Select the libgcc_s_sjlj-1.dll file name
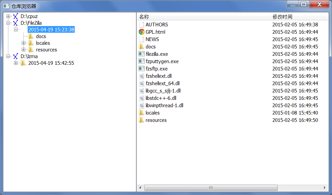Viewport: 332px width, 195px height. click(163, 91)
